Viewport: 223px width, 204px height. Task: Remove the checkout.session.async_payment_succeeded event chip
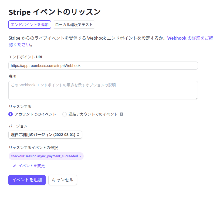(x=80, y=156)
